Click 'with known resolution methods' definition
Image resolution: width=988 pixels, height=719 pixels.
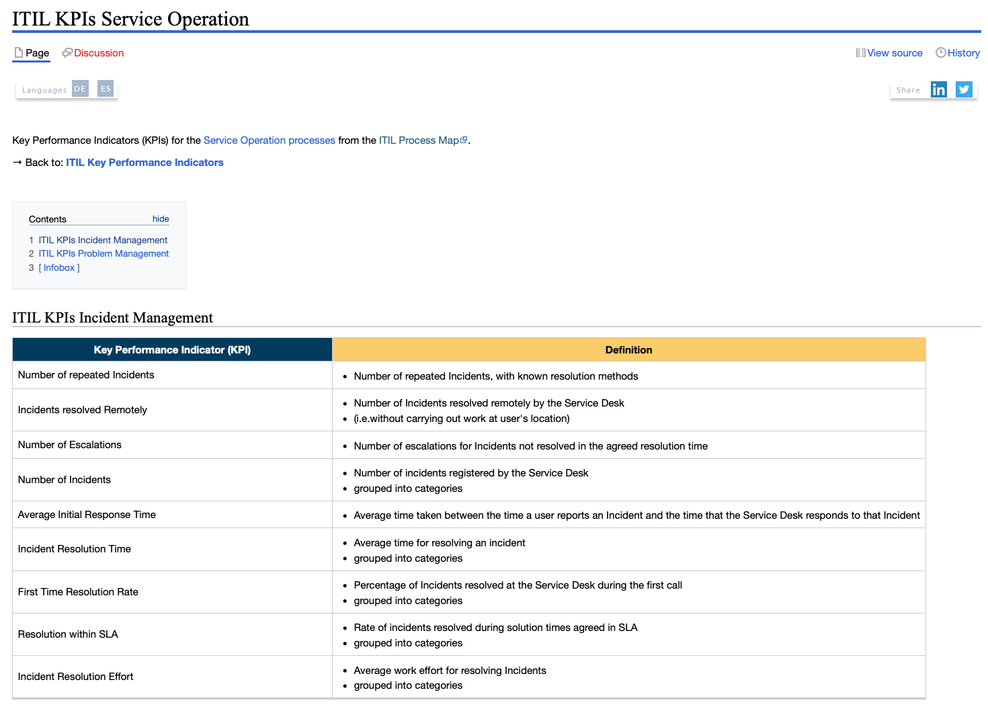click(x=567, y=376)
